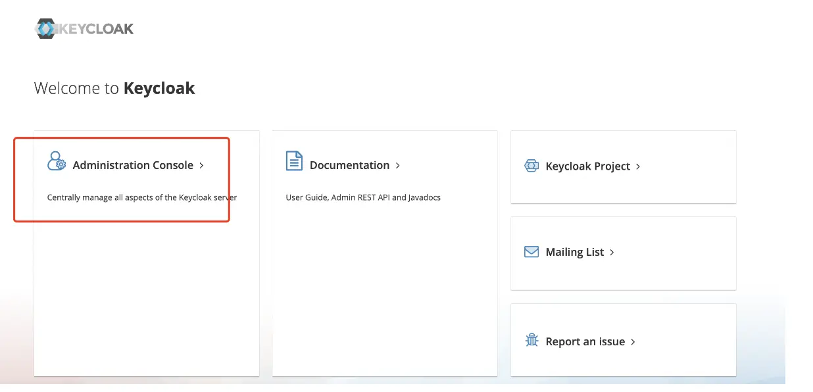Click the chevron beside Report an issue
The height and width of the screenshot is (392, 813).
point(633,342)
